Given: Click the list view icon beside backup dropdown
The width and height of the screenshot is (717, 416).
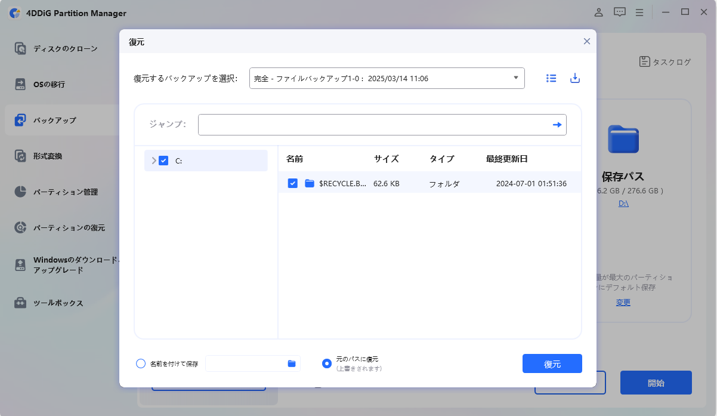Looking at the screenshot, I should pos(551,78).
